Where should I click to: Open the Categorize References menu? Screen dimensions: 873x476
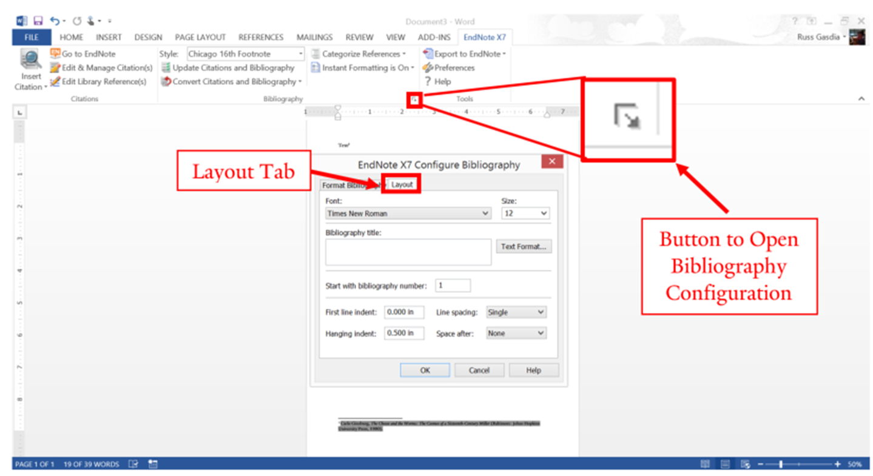coord(358,54)
